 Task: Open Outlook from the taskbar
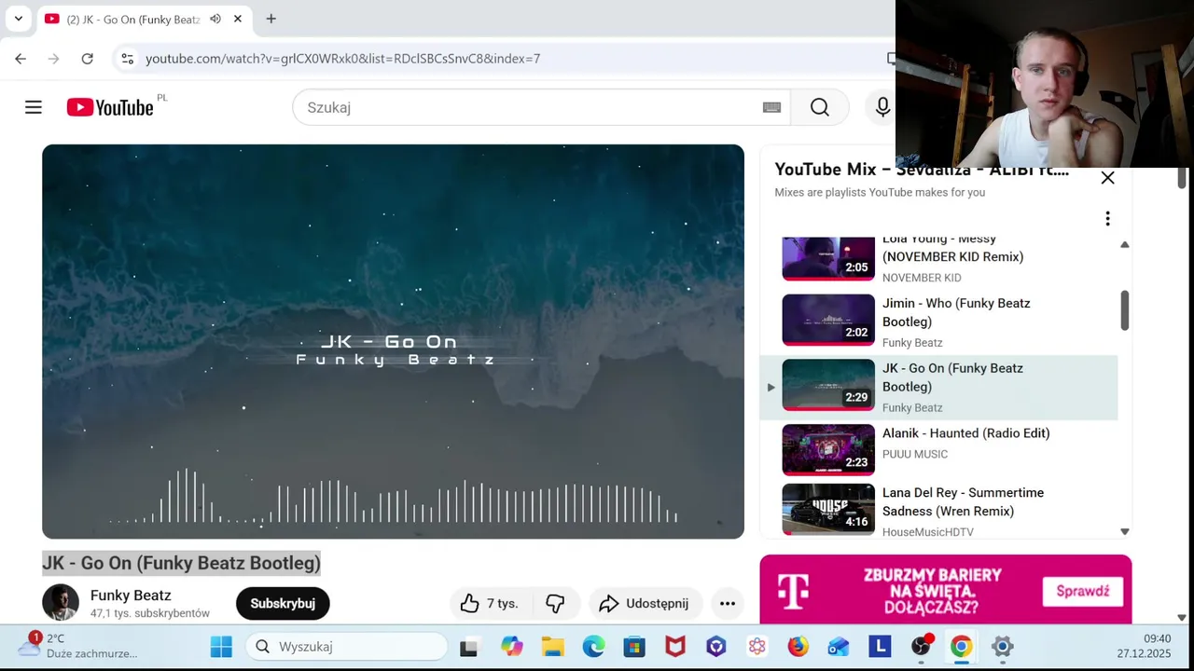click(x=839, y=647)
